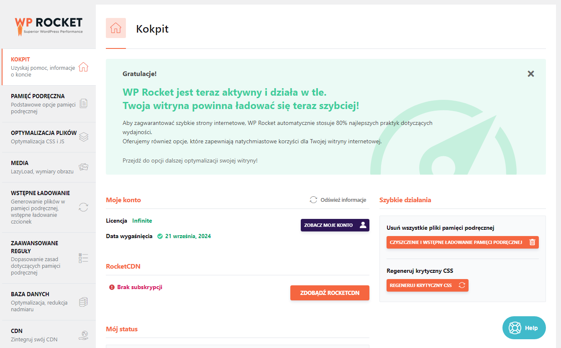Click the home icon beside Kokpit heading

(x=116, y=28)
